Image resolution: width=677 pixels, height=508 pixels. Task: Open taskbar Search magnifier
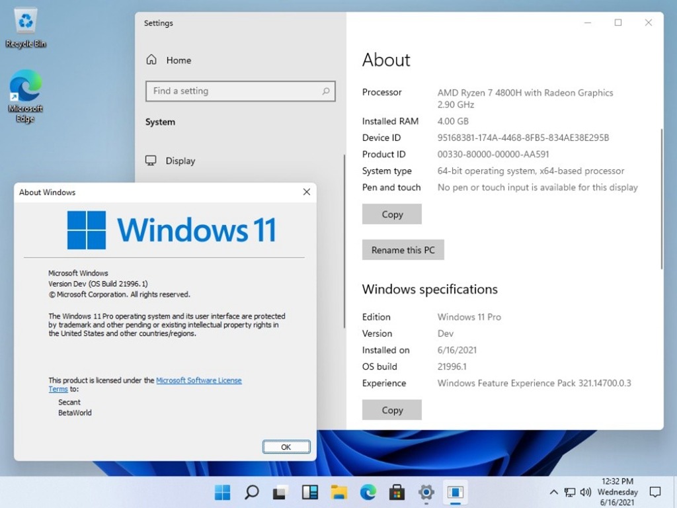click(x=252, y=492)
